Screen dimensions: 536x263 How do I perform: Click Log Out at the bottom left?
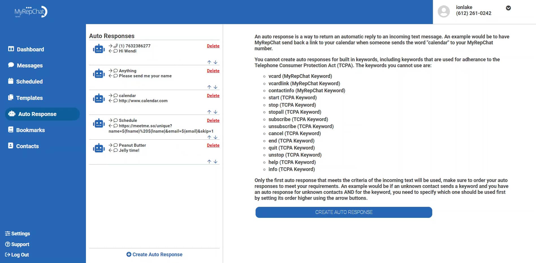tap(17, 255)
